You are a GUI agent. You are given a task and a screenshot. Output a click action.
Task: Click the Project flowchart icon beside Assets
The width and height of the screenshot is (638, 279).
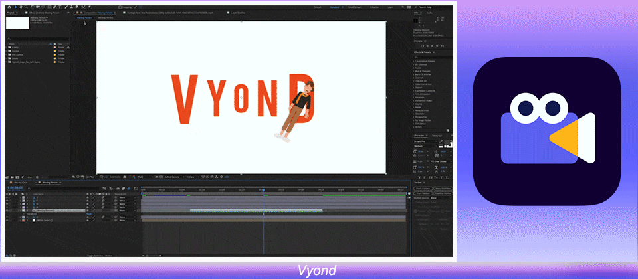click(x=68, y=47)
